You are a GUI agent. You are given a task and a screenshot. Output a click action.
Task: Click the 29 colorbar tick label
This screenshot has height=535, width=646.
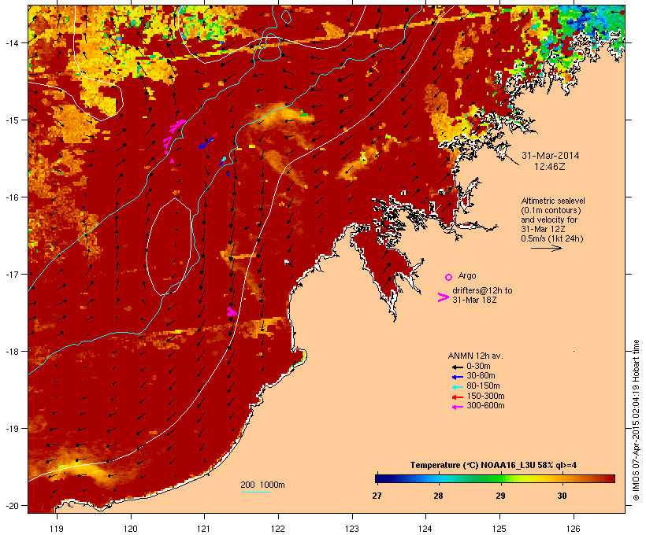tap(500, 496)
